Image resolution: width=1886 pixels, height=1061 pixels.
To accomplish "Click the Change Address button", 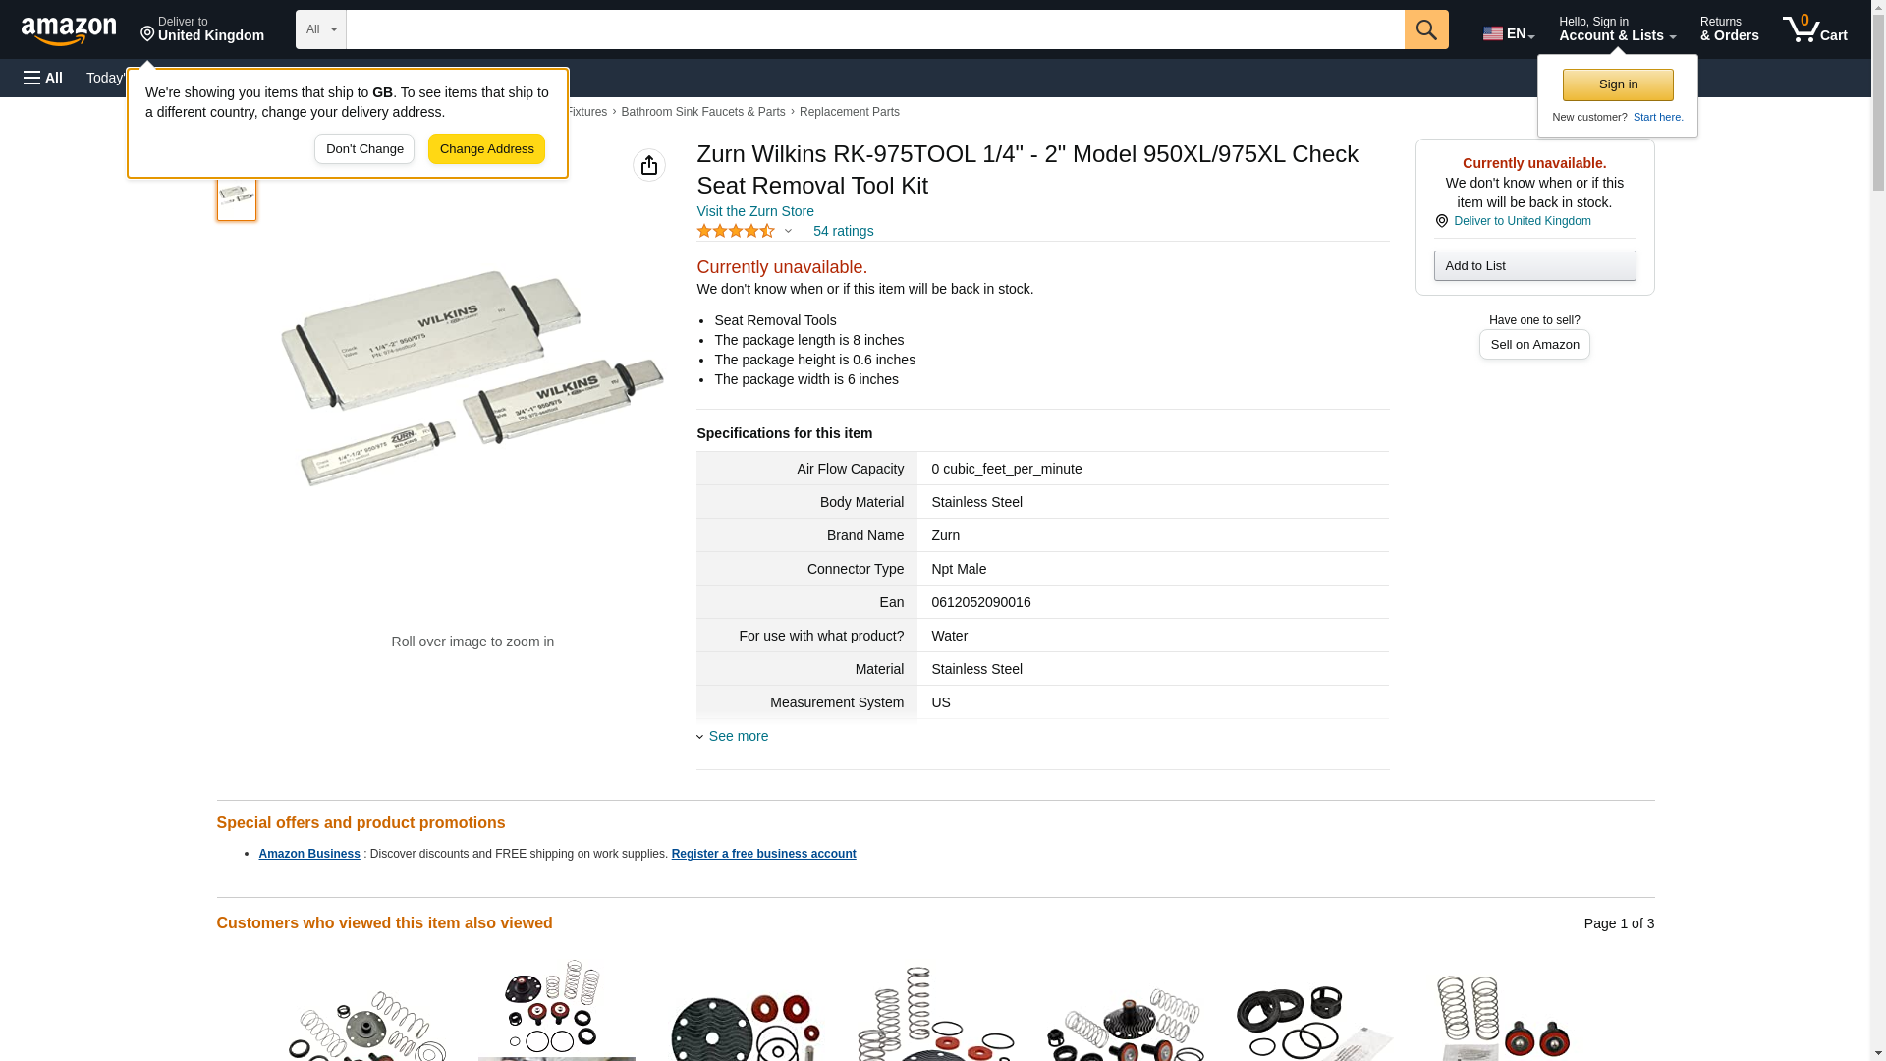I will tap(486, 149).
